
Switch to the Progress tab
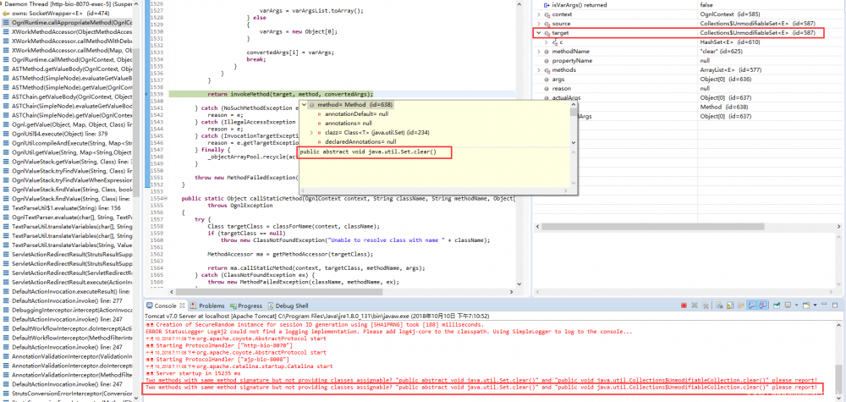245,306
